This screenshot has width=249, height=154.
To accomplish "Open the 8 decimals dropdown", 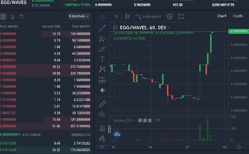I will (x=79, y=16).
